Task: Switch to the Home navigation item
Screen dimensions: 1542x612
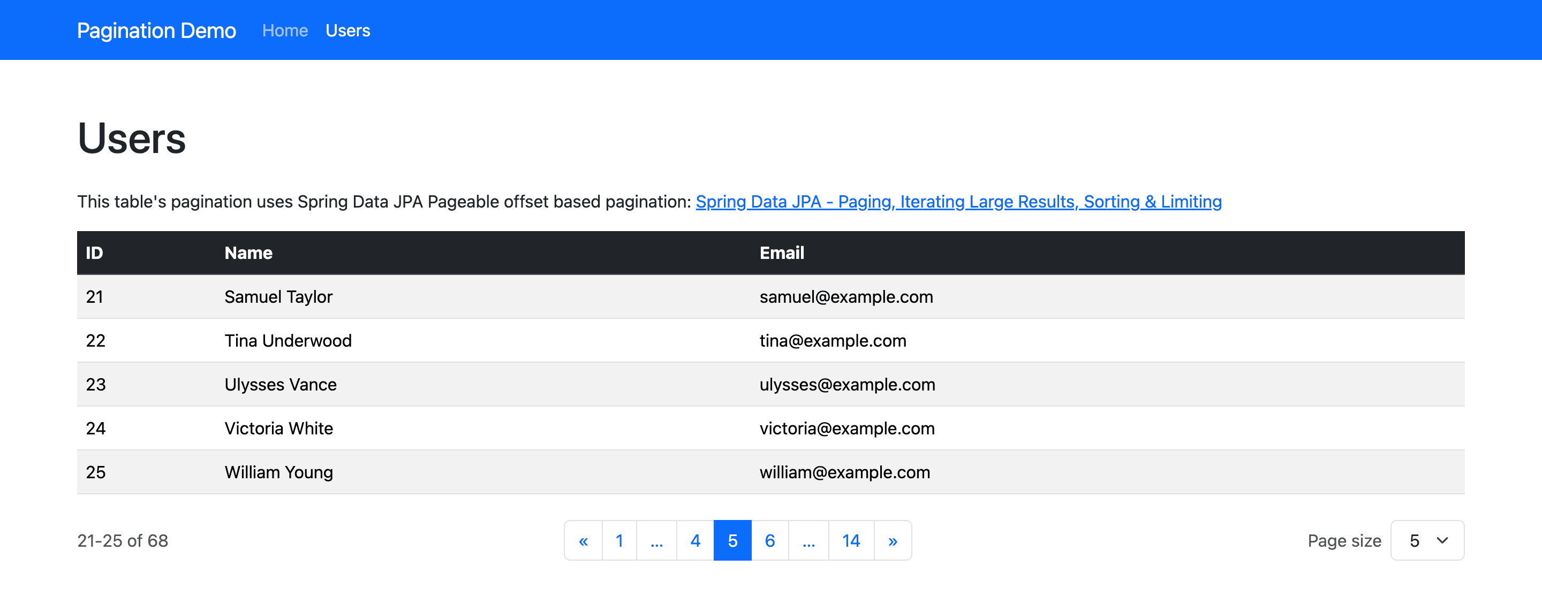Action: [285, 30]
